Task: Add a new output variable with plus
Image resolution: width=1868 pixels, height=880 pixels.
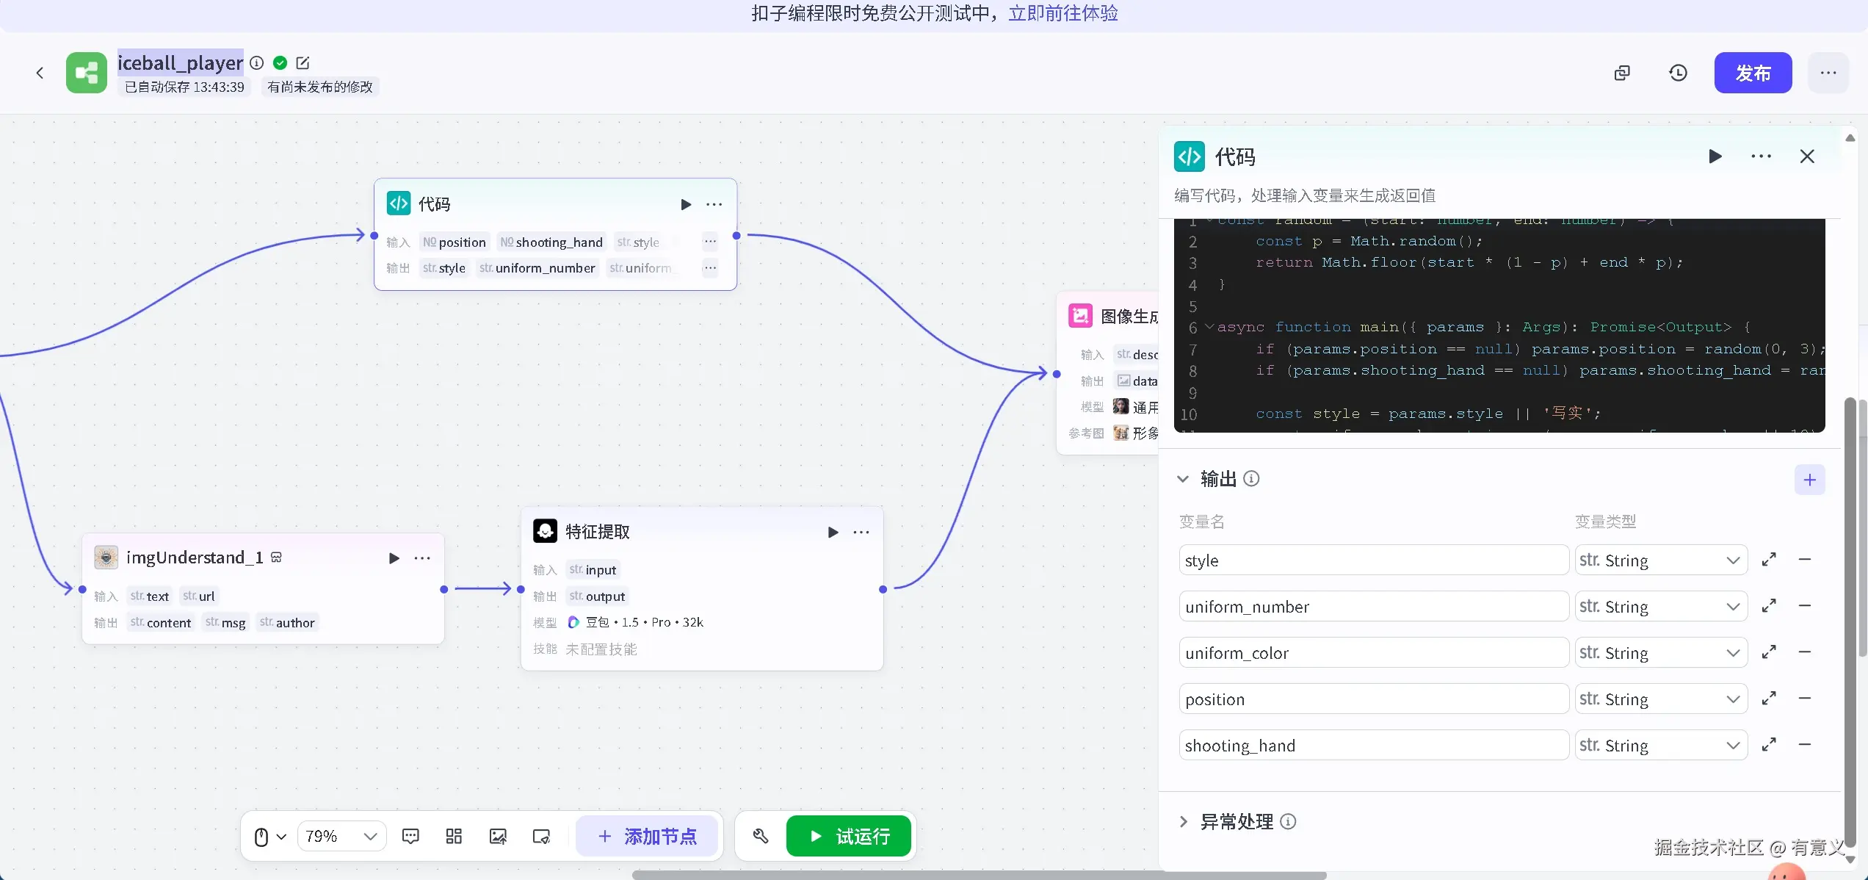Action: click(x=1809, y=480)
